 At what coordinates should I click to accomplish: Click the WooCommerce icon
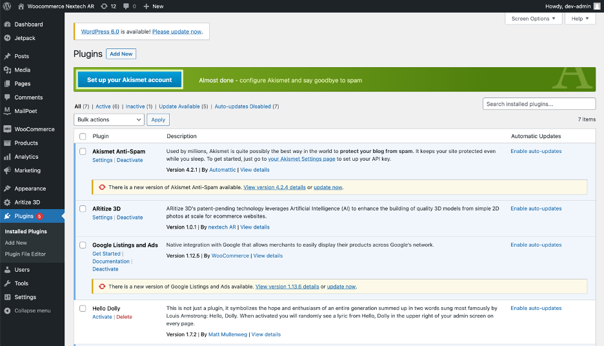(7, 129)
